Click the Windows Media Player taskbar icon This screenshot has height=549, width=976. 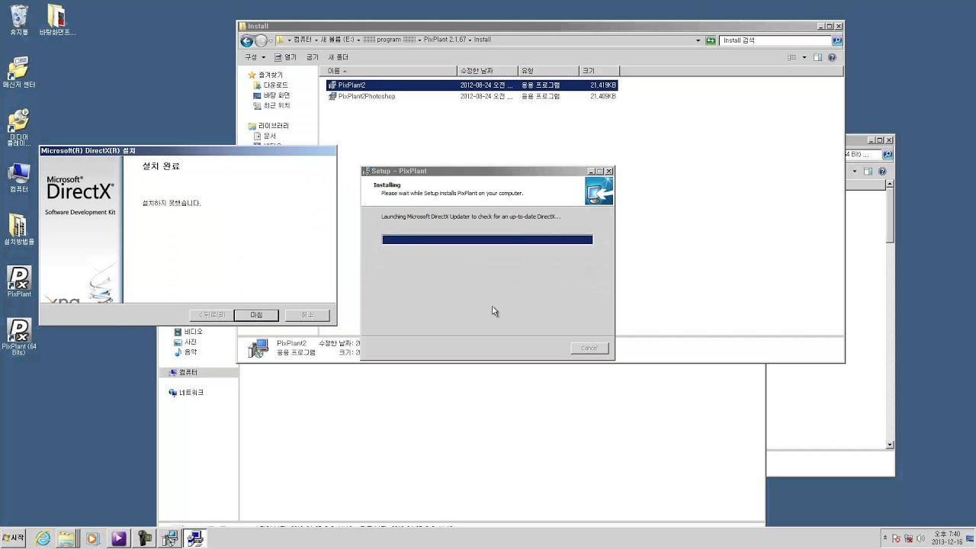(x=92, y=538)
